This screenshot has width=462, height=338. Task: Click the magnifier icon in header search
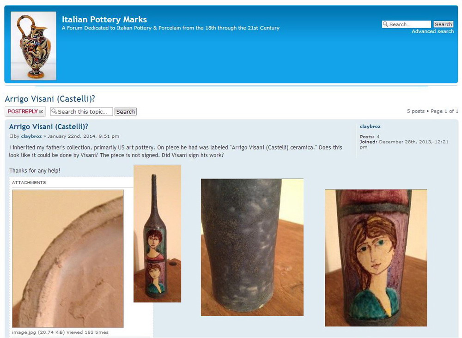[385, 24]
